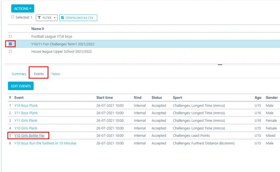Select Football League Y7/8 boys row text
Viewport: 280px width, 172px height.
pyautogui.click(x=52, y=36)
